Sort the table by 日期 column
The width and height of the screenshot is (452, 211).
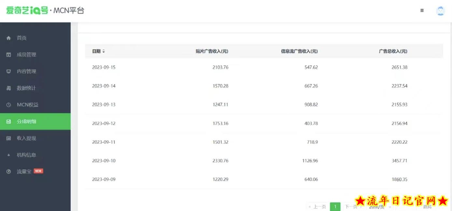click(x=104, y=51)
